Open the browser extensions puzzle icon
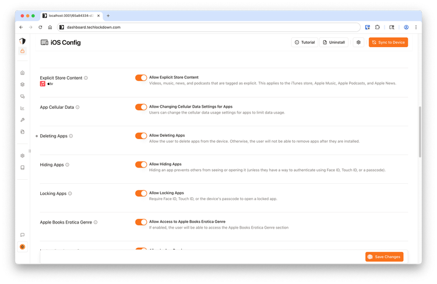437x284 pixels. coord(378,27)
